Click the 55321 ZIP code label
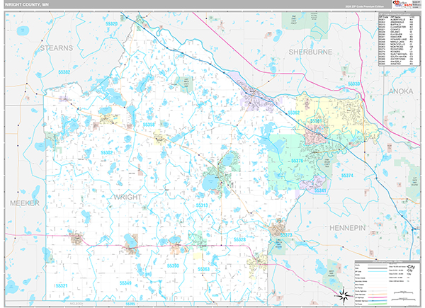 62,285
